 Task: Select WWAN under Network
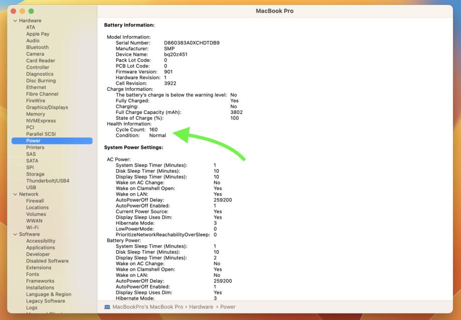pyautogui.click(x=34, y=221)
